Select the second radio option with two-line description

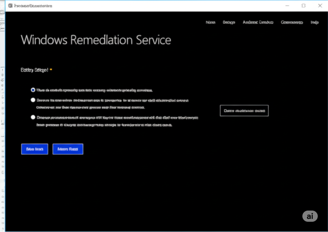point(33,100)
